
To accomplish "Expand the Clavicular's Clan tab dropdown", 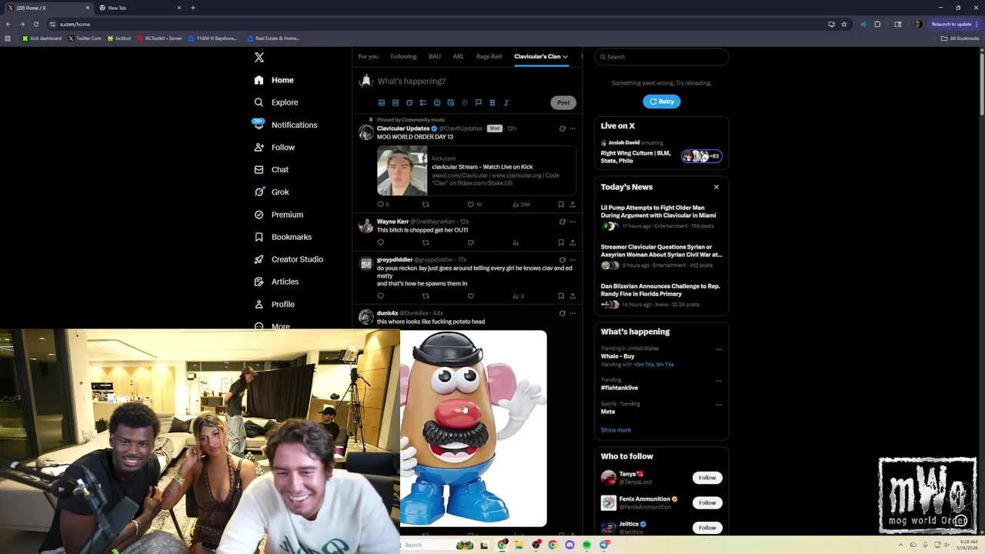I will click(565, 56).
